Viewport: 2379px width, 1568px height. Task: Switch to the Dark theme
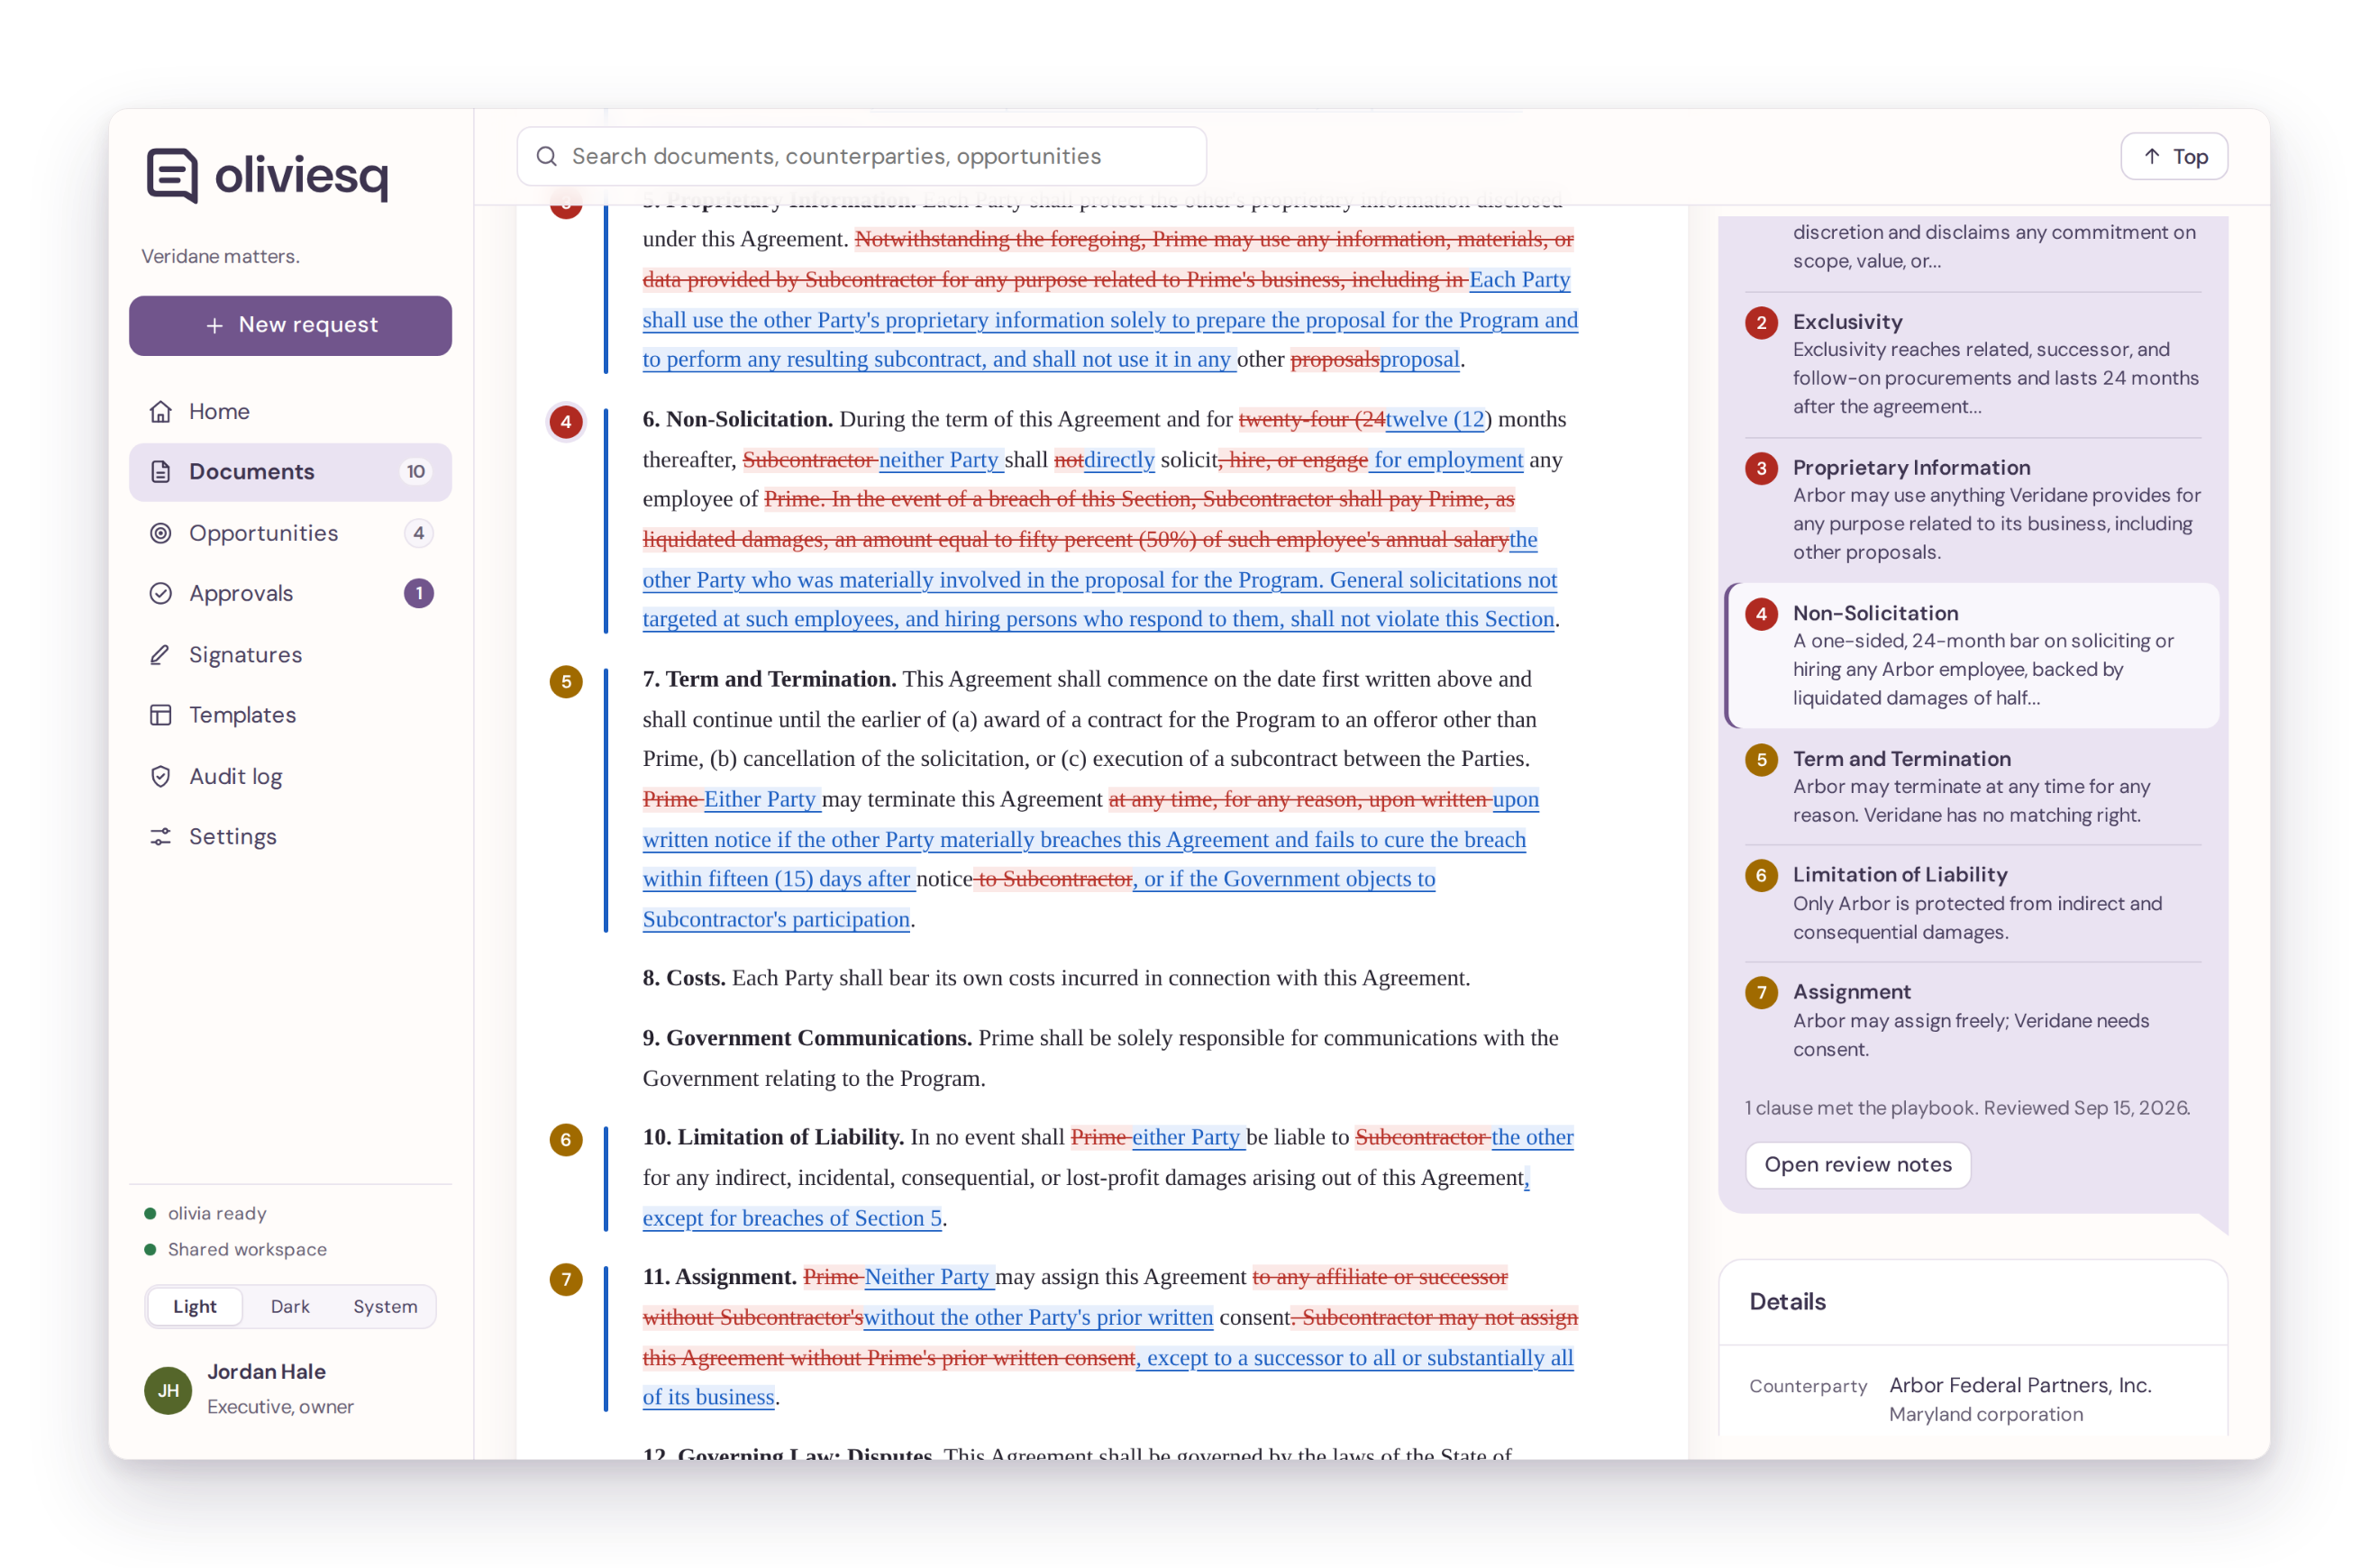pos(290,1307)
